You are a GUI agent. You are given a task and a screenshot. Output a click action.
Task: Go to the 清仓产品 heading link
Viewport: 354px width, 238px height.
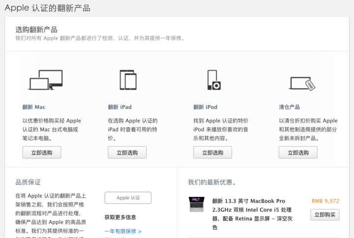pos(289,107)
